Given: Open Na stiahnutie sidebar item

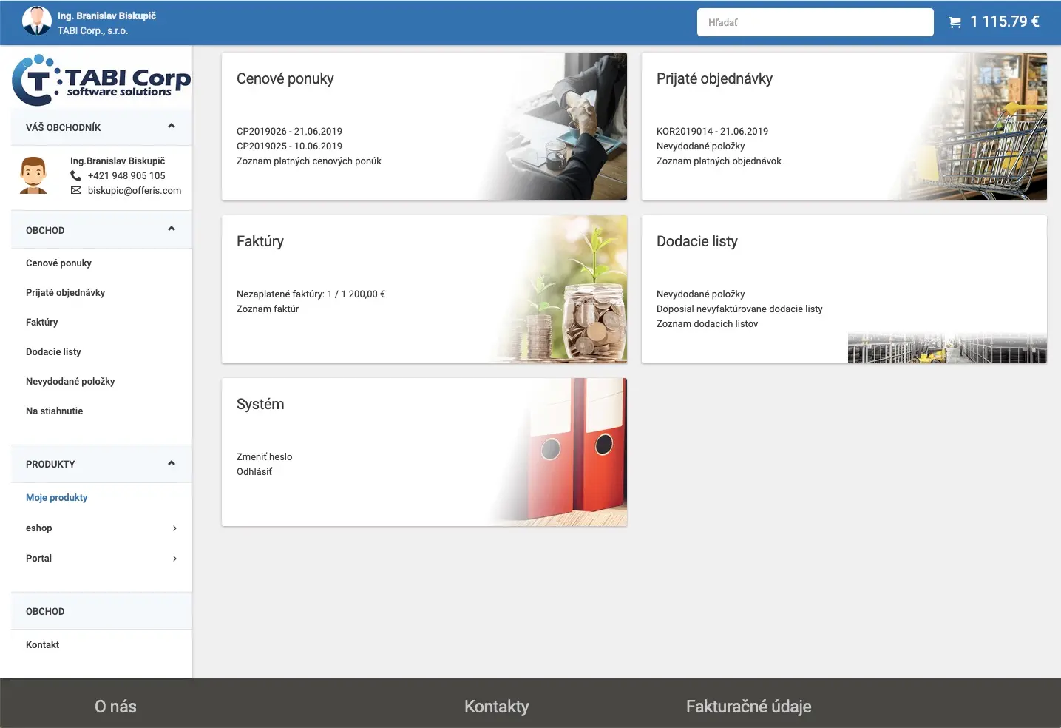Looking at the screenshot, I should [x=54, y=411].
